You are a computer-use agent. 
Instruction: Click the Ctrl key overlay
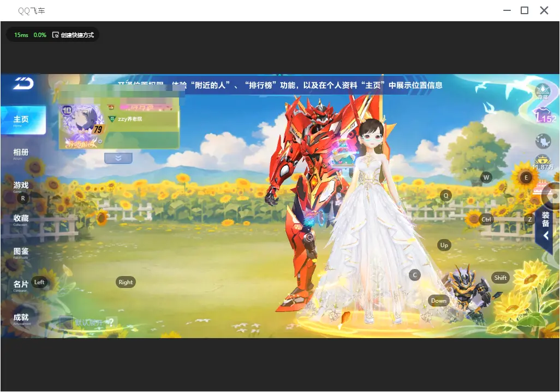(x=486, y=219)
